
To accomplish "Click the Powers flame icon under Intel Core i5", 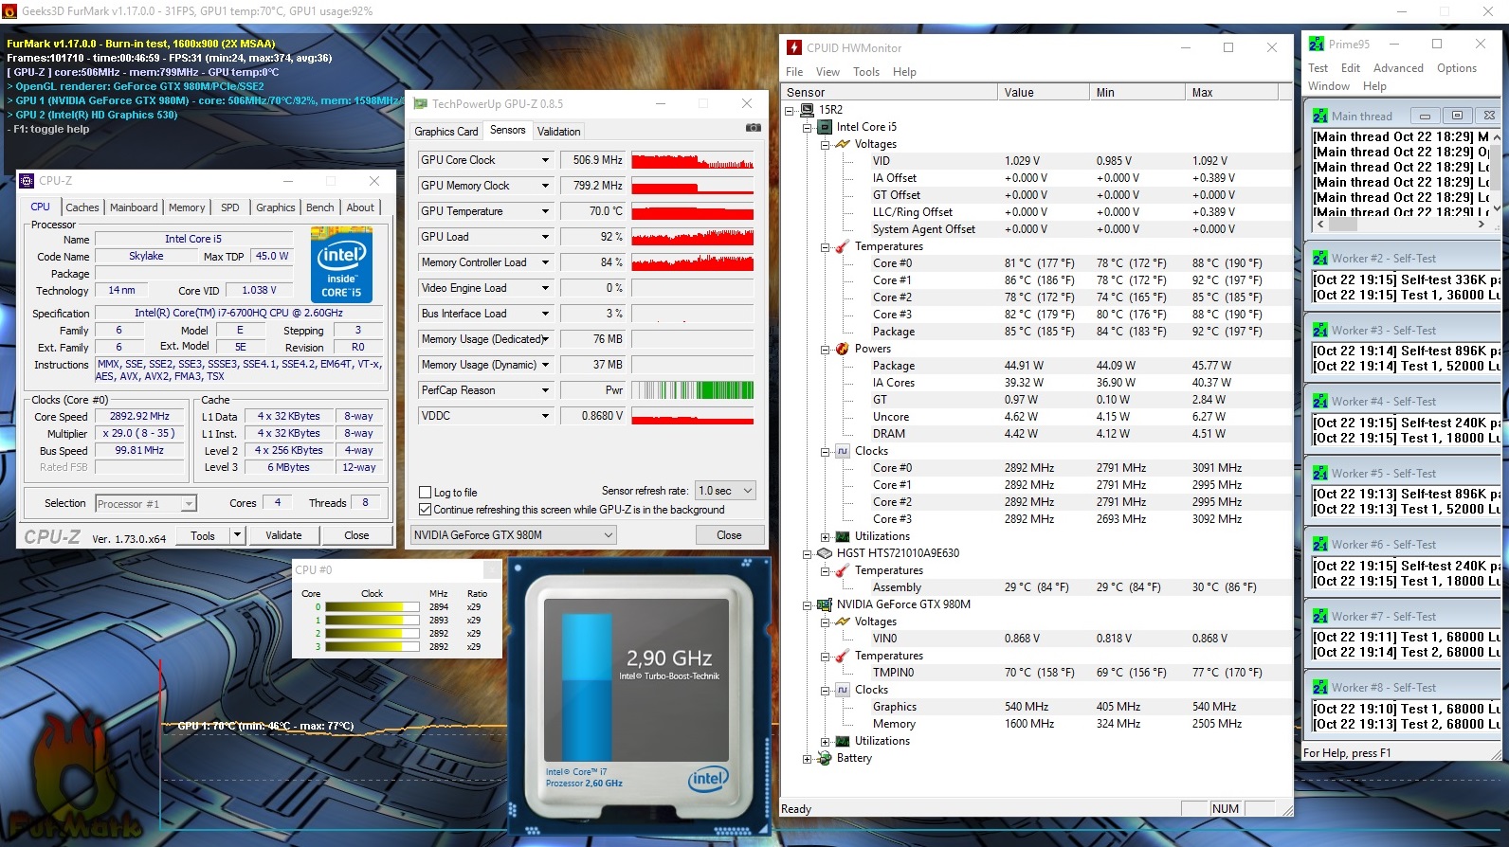I will [842, 349].
